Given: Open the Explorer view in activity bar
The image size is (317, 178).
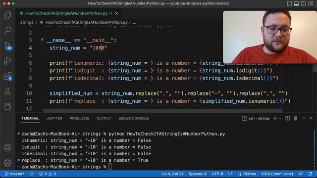Looking at the screenshot, I should pos(7,15).
